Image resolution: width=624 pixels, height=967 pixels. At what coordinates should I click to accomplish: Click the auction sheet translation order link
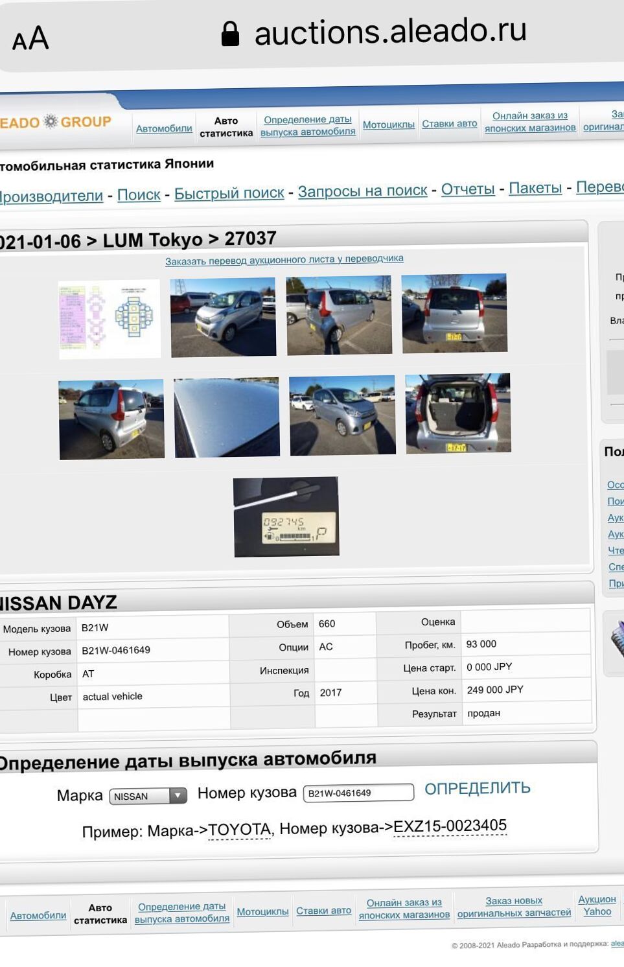pyautogui.click(x=284, y=260)
